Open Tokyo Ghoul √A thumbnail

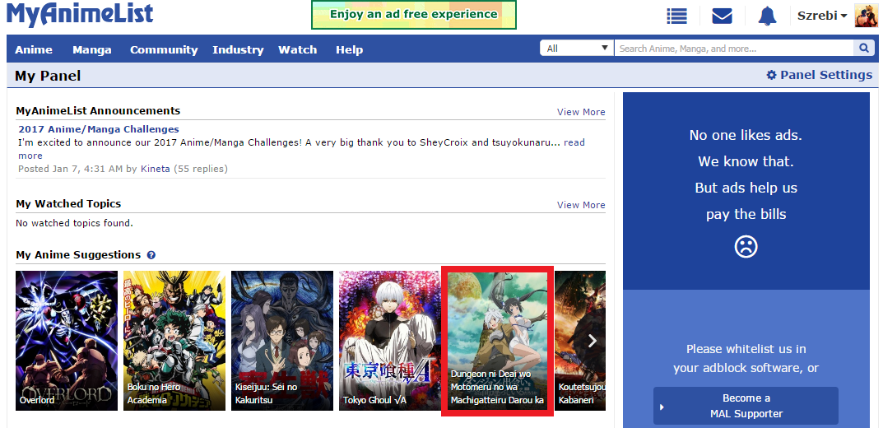(x=390, y=341)
